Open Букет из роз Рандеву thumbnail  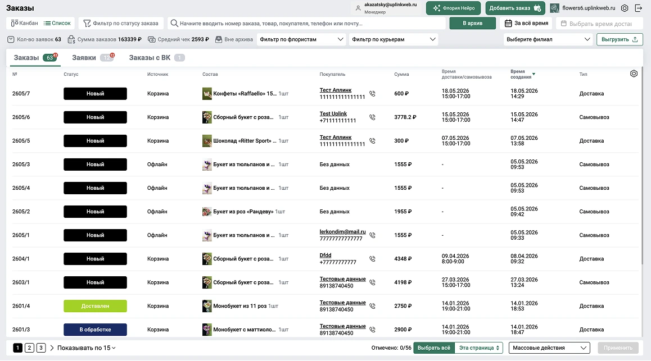click(x=207, y=211)
